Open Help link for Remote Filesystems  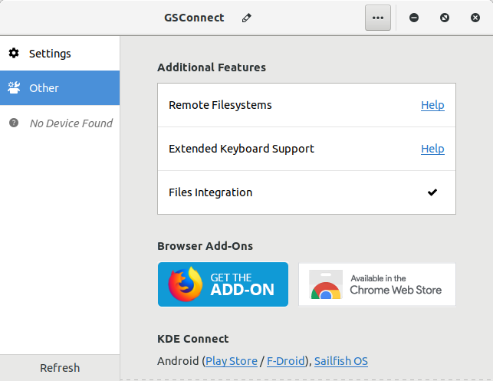tap(432, 105)
